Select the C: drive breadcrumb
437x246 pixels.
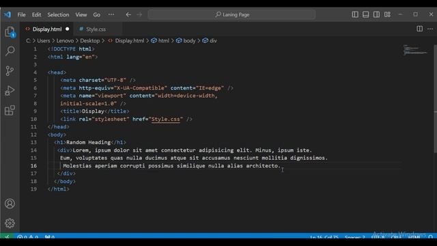29,41
